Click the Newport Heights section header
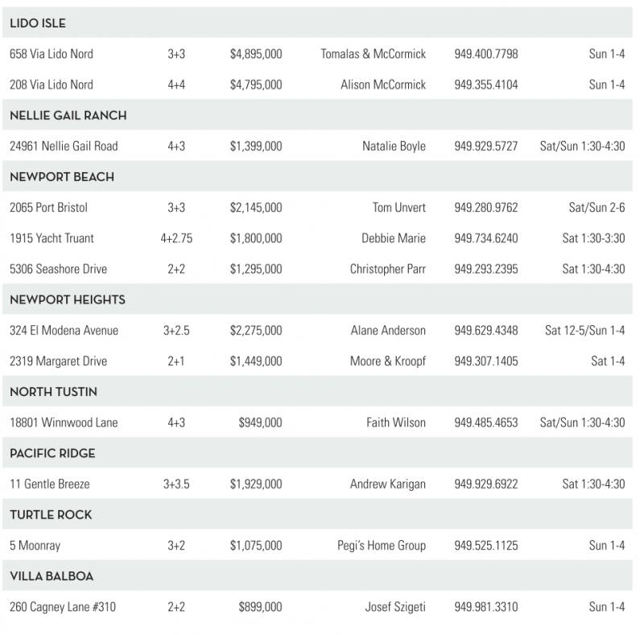Image resolution: width=644 pixels, height=635 pixels. pos(68,300)
